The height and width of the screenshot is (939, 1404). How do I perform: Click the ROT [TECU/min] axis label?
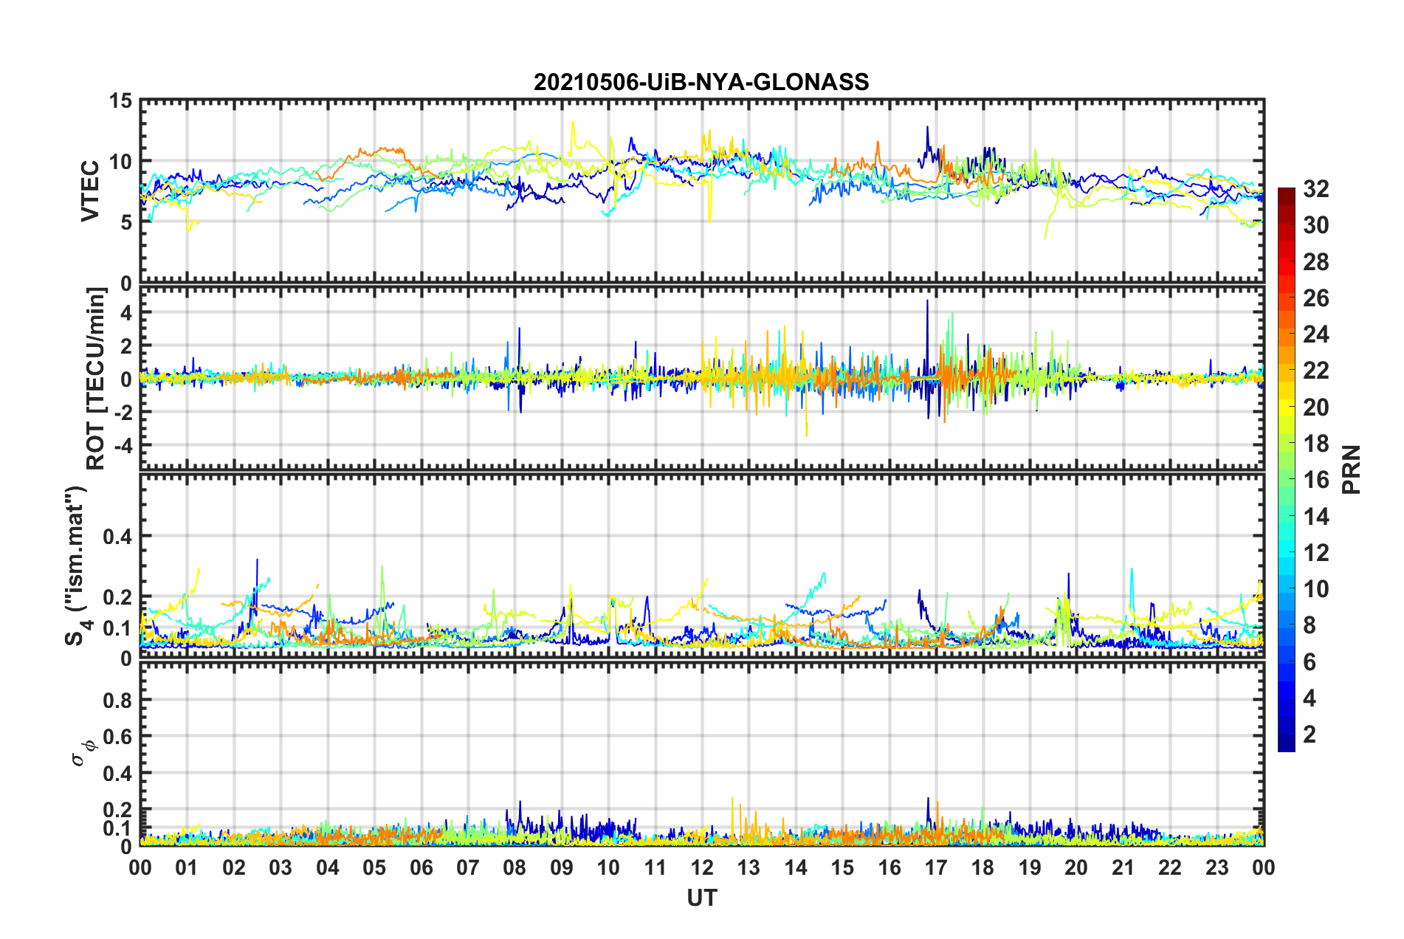pos(96,379)
